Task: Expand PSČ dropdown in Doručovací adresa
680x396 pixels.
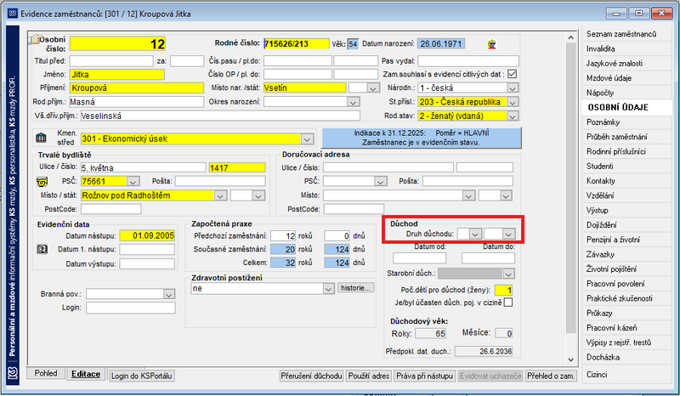Action: pos(381,181)
